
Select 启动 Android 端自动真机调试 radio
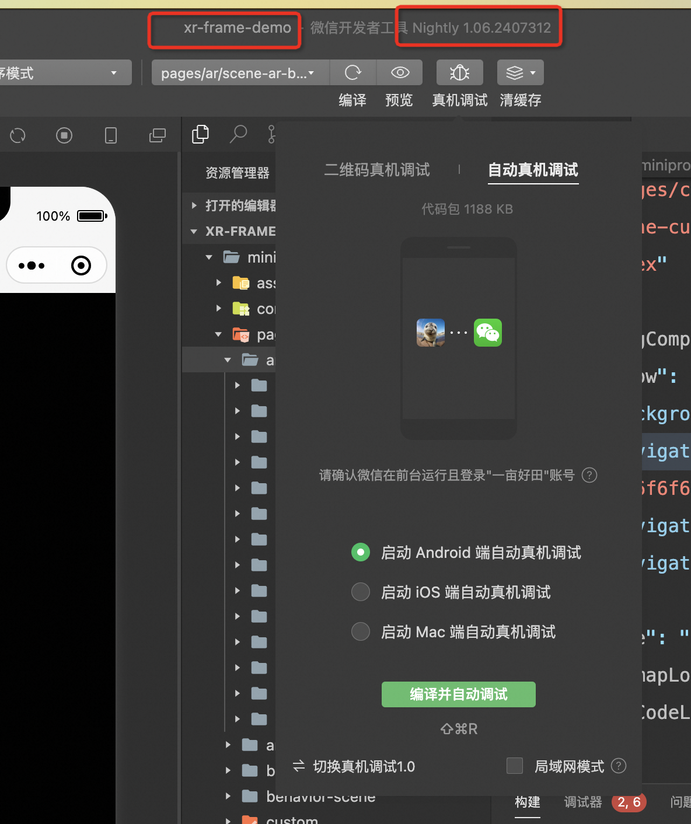[x=361, y=552]
